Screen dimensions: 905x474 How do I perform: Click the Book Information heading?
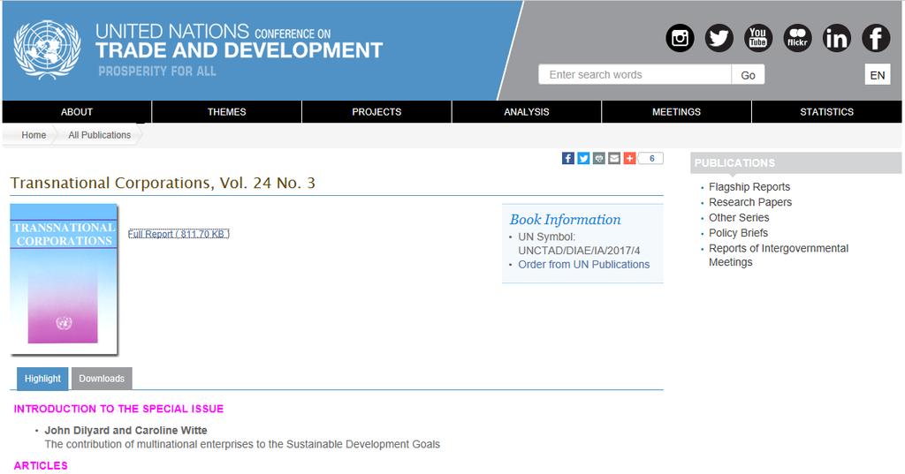click(x=565, y=220)
